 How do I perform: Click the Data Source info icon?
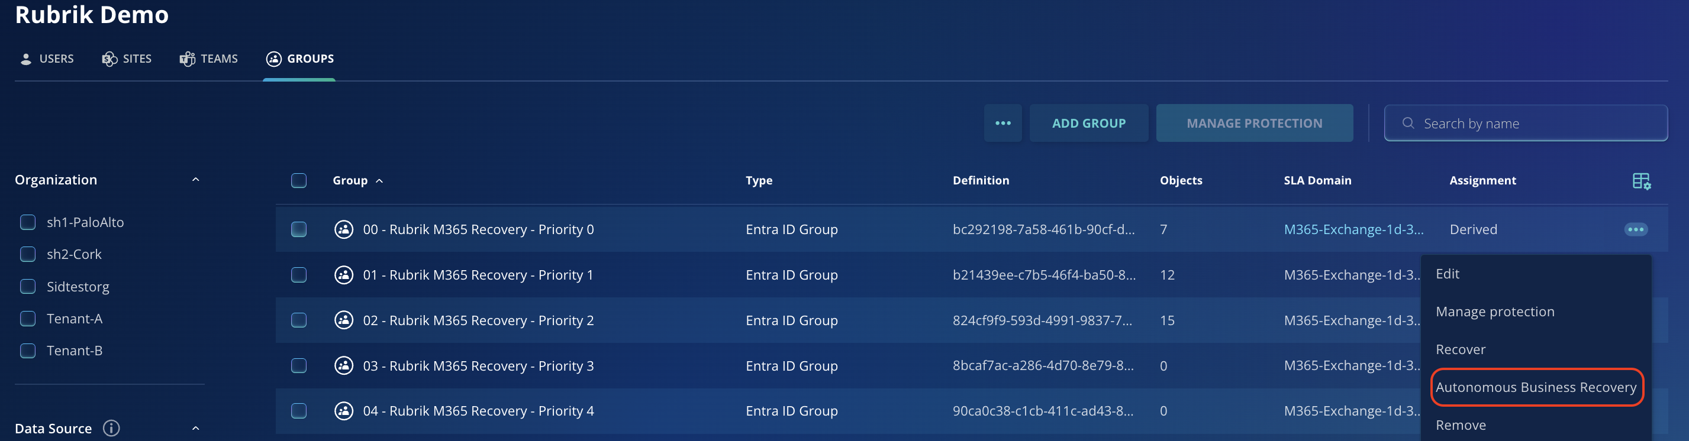(x=111, y=428)
